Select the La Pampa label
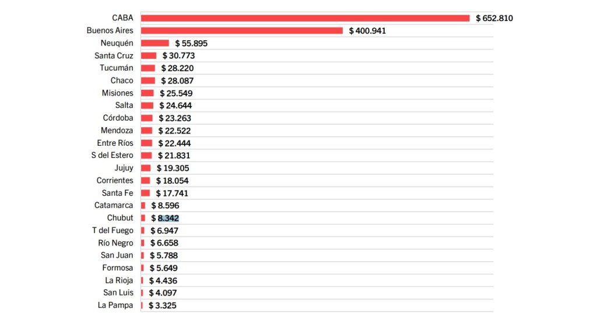This screenshot has height=313, width=597. 115,305
